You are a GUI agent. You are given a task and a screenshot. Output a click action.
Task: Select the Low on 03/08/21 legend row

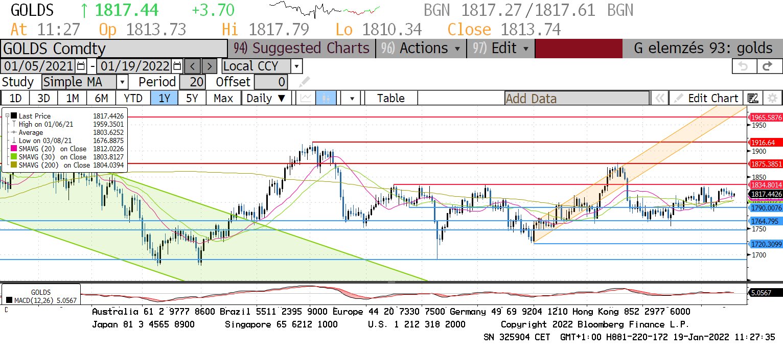(66, 140)
